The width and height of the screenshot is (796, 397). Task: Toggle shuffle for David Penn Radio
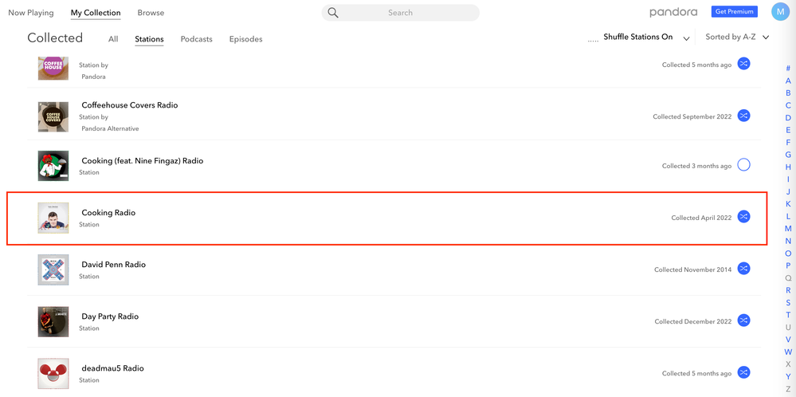click(743, 269)
